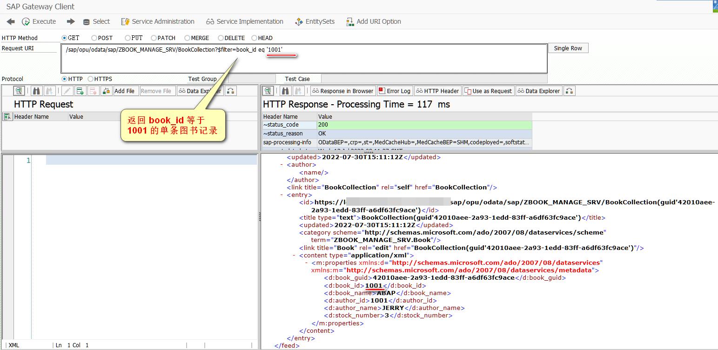The width and height of the screenshot is (718, 350).
Task: Open the Error Log
Action: click(x=395, y=91)
